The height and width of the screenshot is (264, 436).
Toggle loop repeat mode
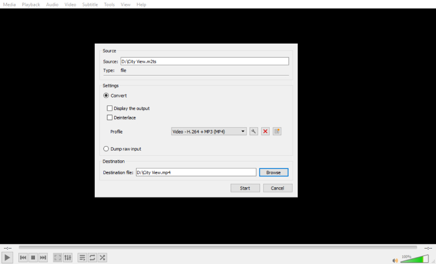(x=92, y=258)
